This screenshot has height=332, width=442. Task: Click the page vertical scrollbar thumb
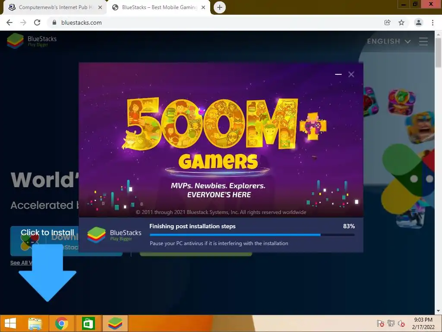(438, 52)
